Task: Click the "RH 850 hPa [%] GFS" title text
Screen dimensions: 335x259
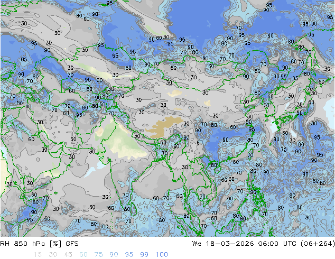Action: pos(39,244)
